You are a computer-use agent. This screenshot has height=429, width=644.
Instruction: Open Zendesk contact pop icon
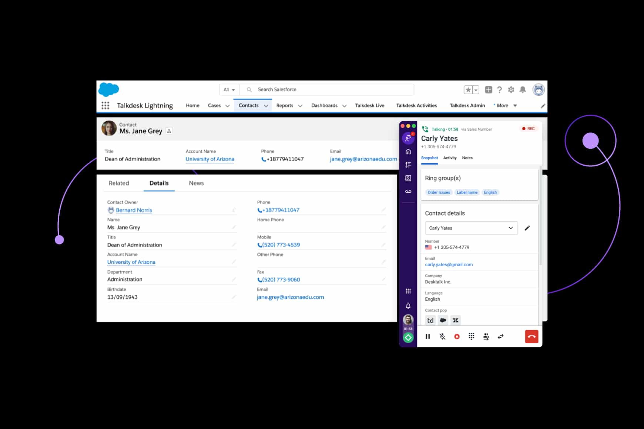coord(456,320)
